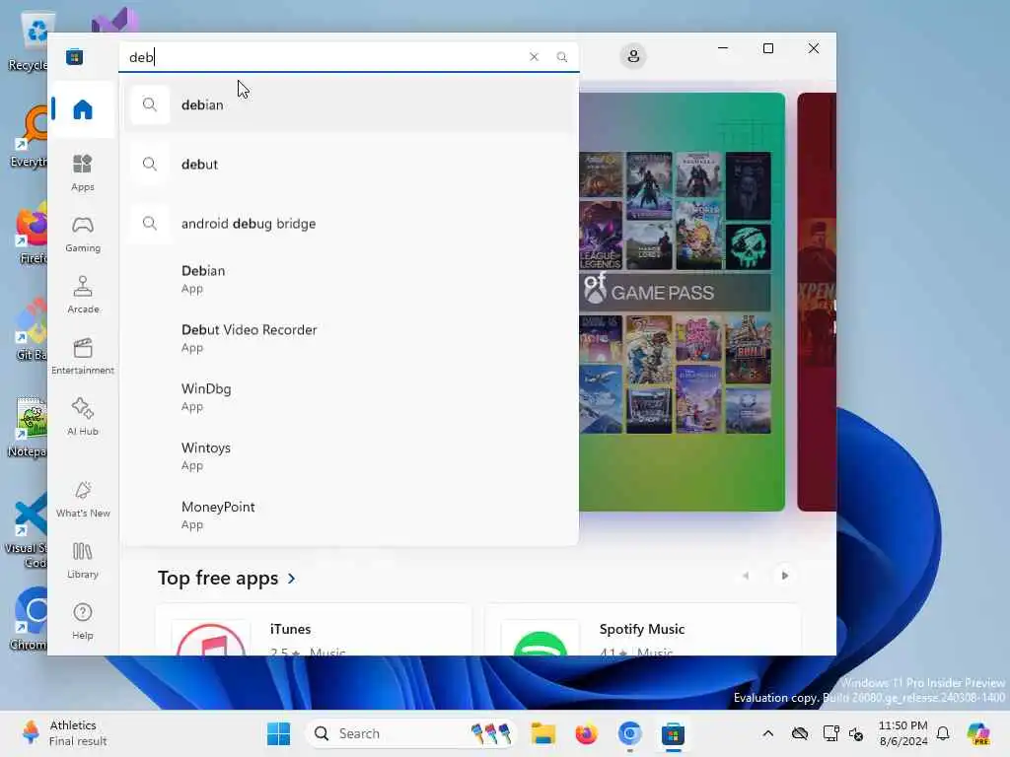Click the Microsoft Store logo icon
Image resolution: width=1010 pixels, height=757 pixels.
(74, 56)
